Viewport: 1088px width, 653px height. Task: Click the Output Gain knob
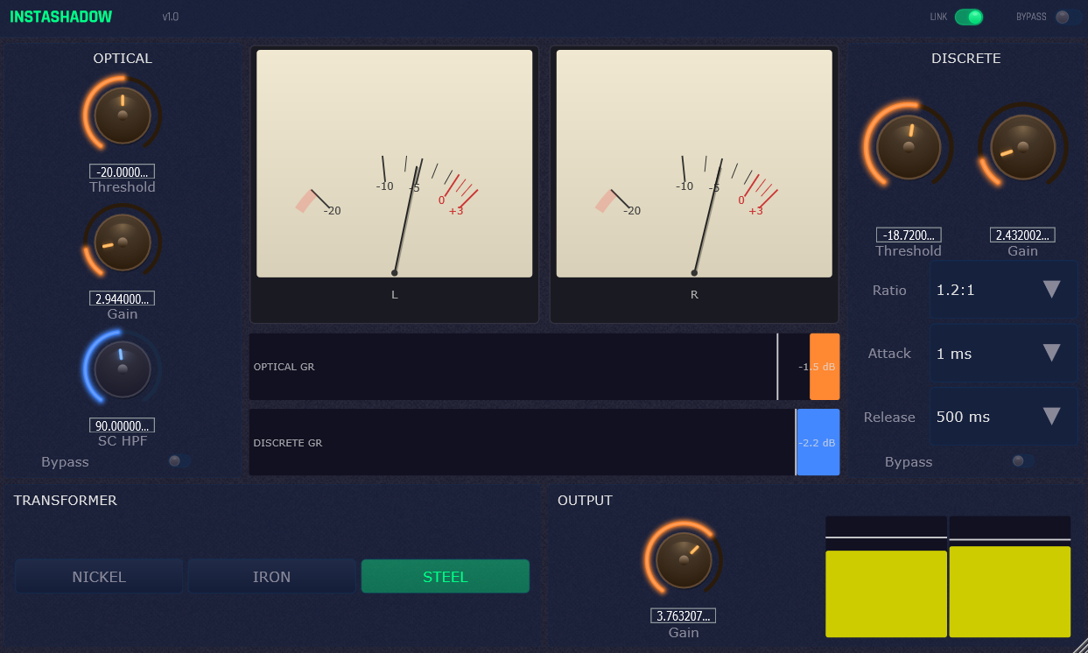tap(684, 560)
